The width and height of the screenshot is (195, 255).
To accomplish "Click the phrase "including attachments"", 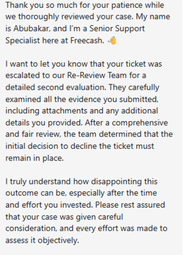I will 46,111.
